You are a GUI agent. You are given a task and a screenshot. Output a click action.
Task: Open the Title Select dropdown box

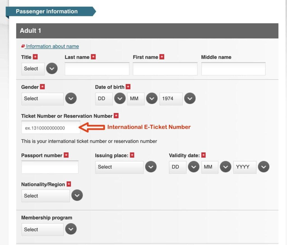33,69
